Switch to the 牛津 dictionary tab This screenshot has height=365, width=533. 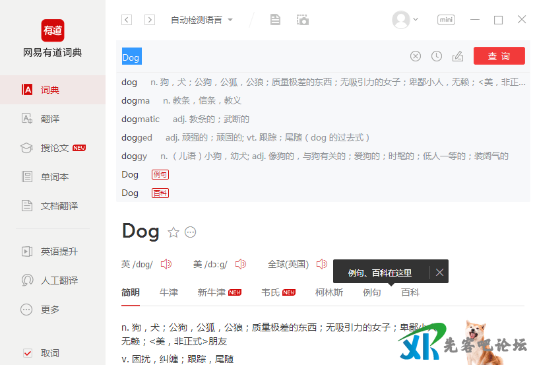point(169,292)
